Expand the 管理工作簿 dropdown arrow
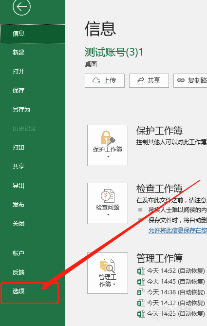This screenshot has width=207, height=326. coord(114,285)
